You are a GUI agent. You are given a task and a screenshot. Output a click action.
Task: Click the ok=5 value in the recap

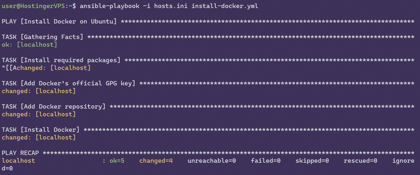tap(117, 161)
